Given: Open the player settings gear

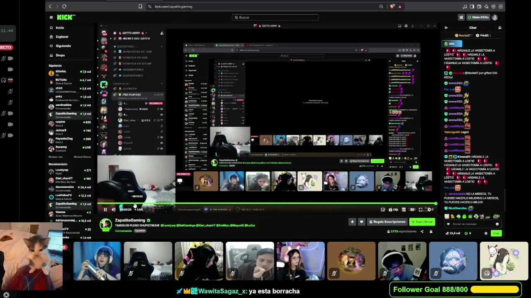Looking at the screenshot, I should [429, 209].
